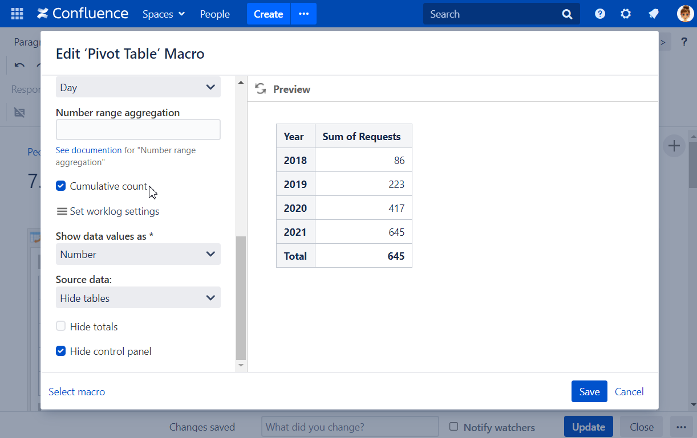Go to the People menu item
697x438 pixels.
tap(214, 14)
